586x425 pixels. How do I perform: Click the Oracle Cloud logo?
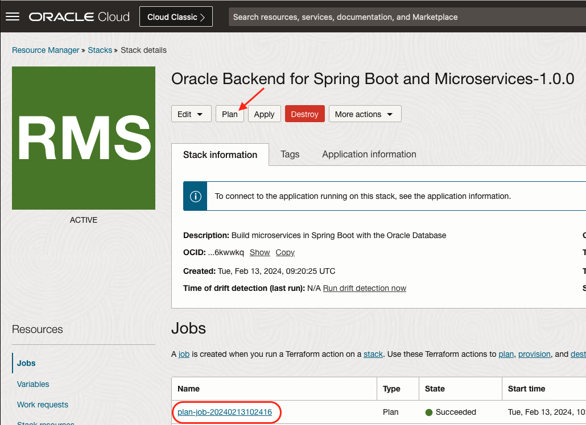tap(79, 16)
